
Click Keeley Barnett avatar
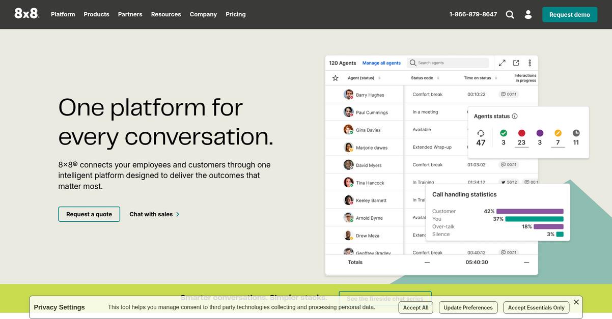348,200
